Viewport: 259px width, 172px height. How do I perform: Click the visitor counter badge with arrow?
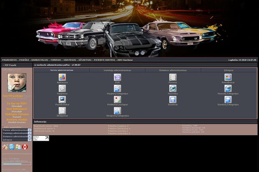[41, 138]
